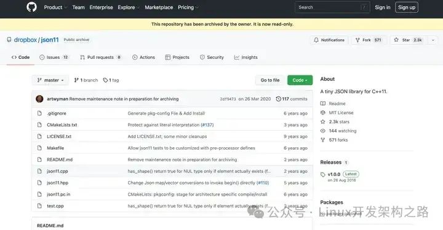Open the Actions tab

(143, 57)
